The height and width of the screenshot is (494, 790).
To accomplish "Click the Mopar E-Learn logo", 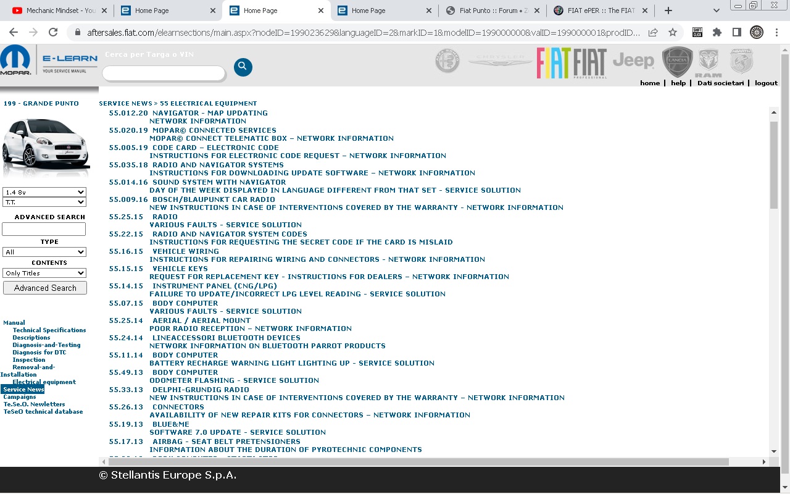I will [49, 62].
